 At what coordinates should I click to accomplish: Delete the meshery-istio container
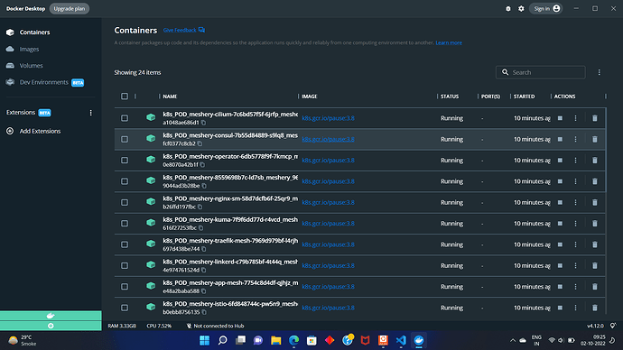(x=594, y=308)
